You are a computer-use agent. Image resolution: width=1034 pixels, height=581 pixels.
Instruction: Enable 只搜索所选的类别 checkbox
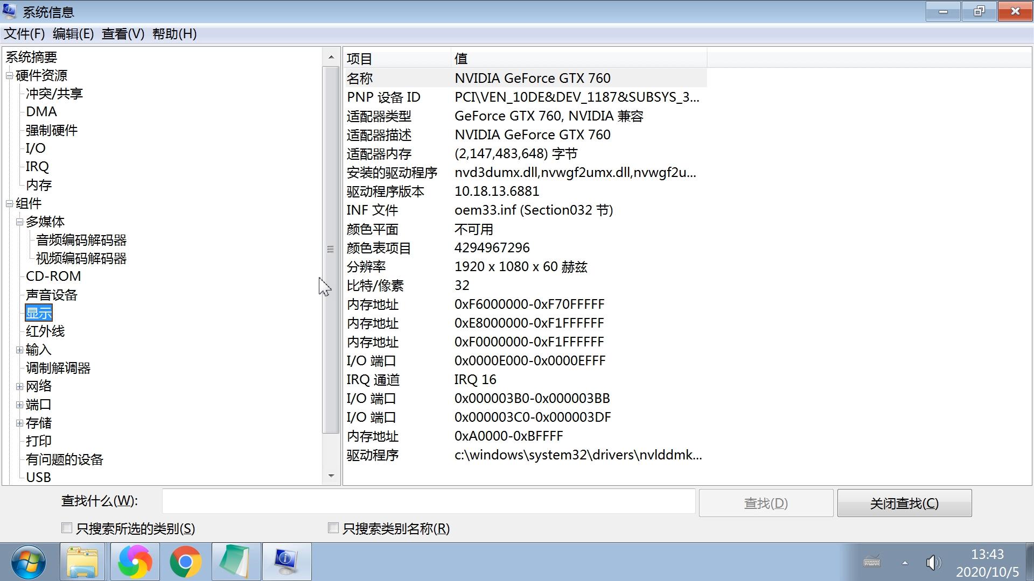click(x=67, y=528)
